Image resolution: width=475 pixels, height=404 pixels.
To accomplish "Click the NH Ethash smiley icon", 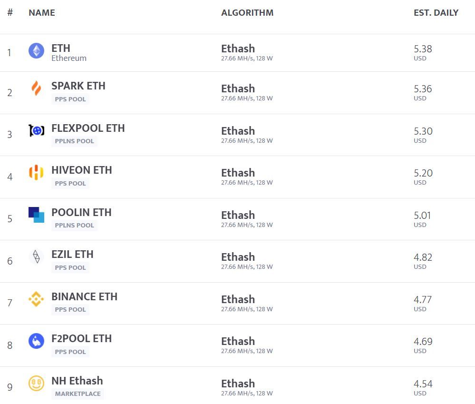I will click(36, 383).
